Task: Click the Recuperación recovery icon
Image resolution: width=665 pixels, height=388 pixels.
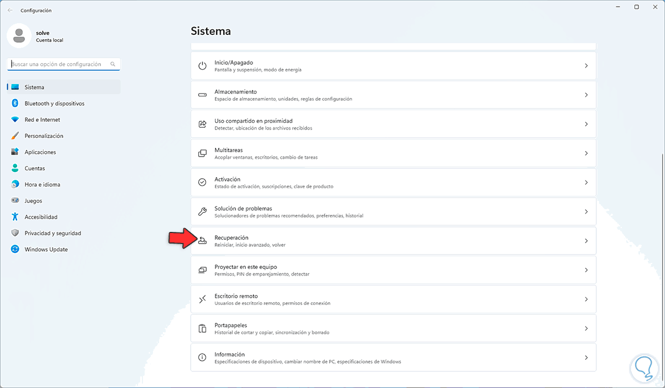Action: tap(203, 241)
